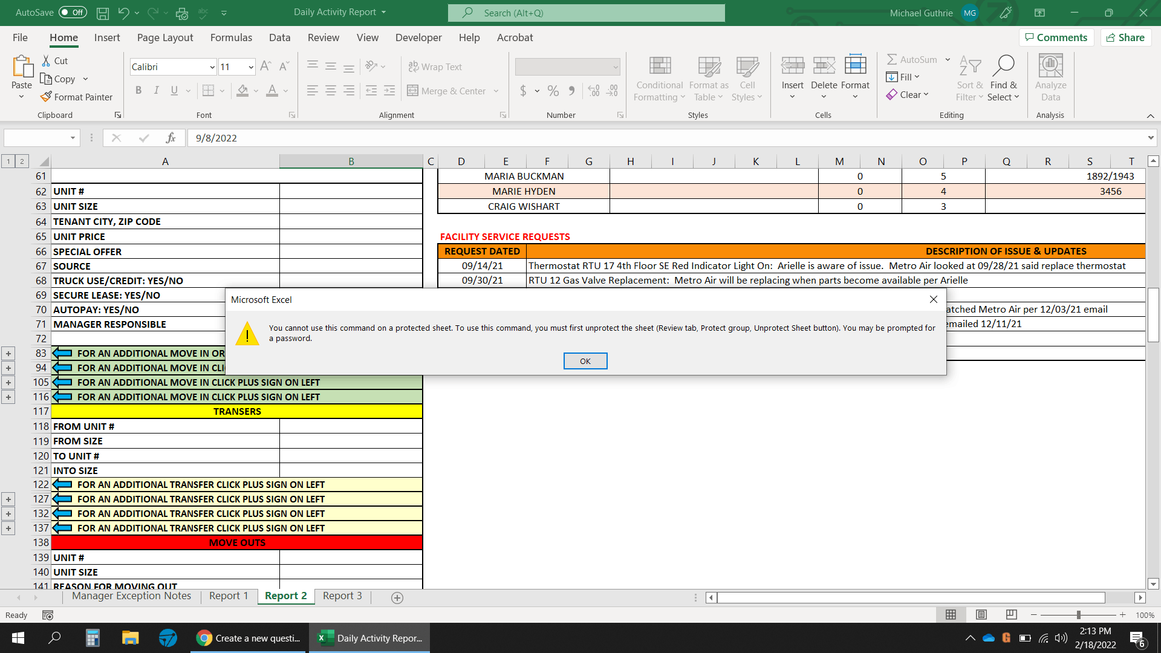Image resolution: width=1161 pixels, height=653 pixels.
Task: Click the Format Painter tool
Action: 76,97
